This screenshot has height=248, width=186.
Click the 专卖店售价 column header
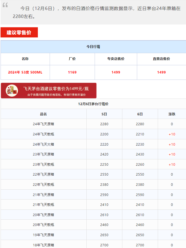point(116,59)
